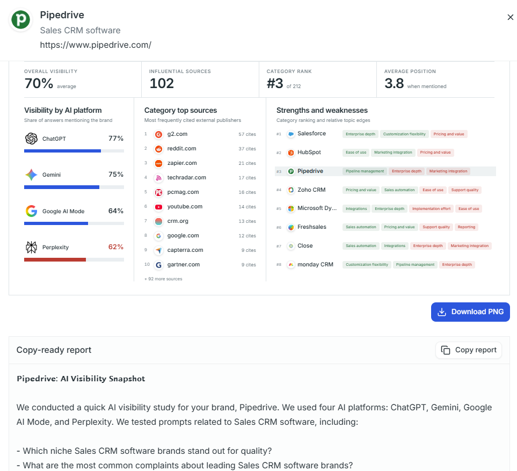Click the 102 influential sources value

162,83
